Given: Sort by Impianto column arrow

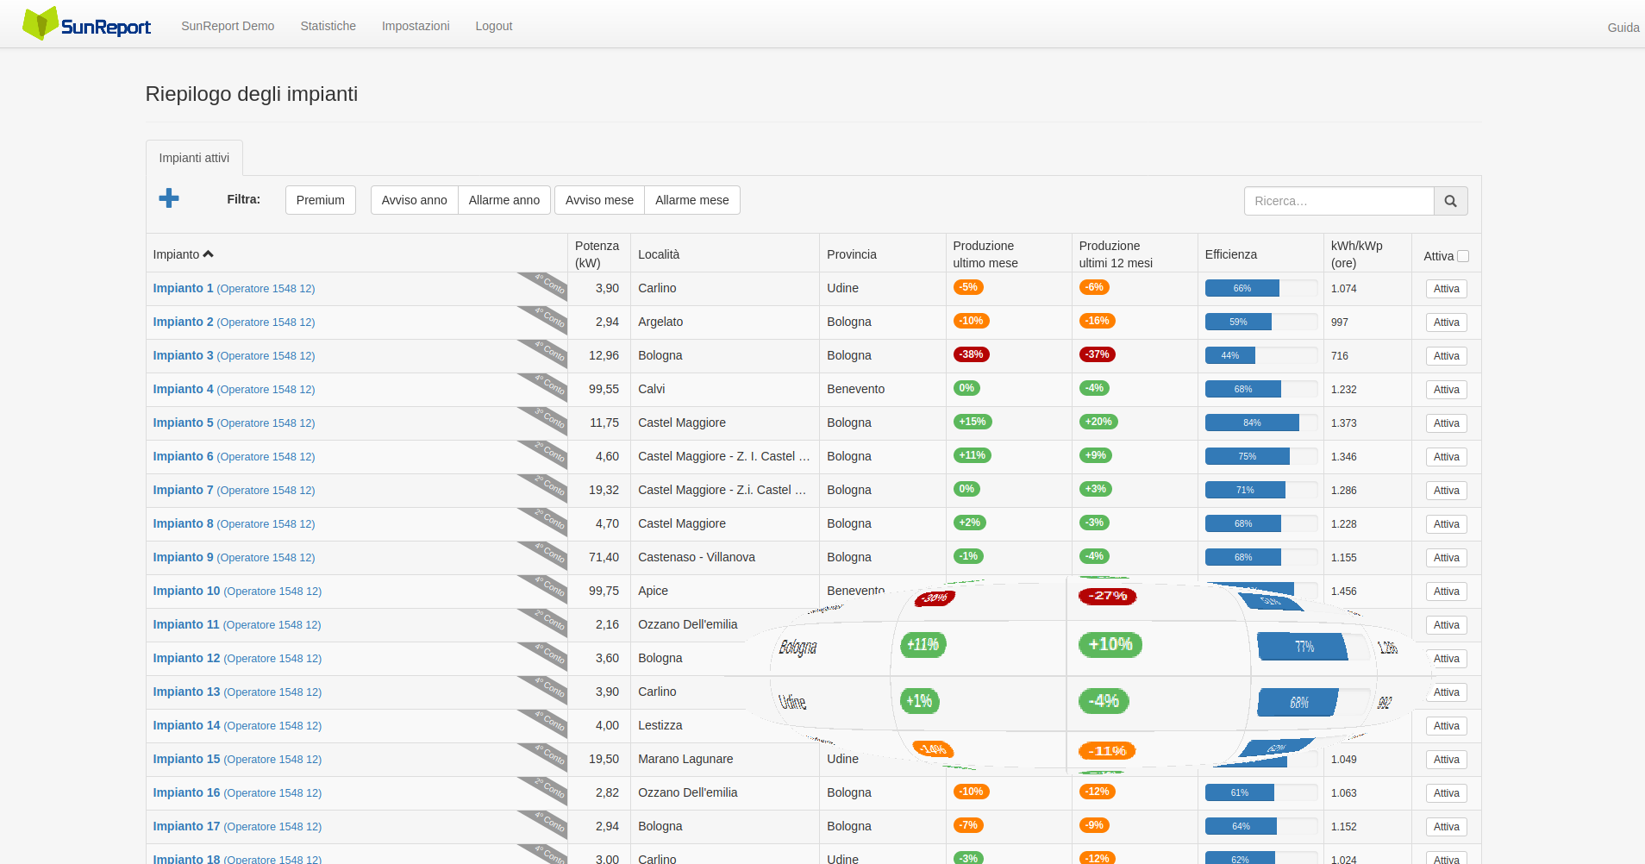Looking at the screenshot, I should 208,254.
